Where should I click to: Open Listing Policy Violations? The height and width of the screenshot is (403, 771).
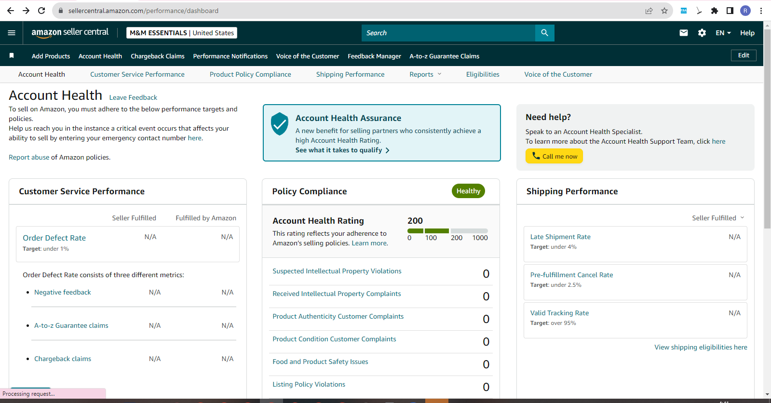(x=309, y=384)
